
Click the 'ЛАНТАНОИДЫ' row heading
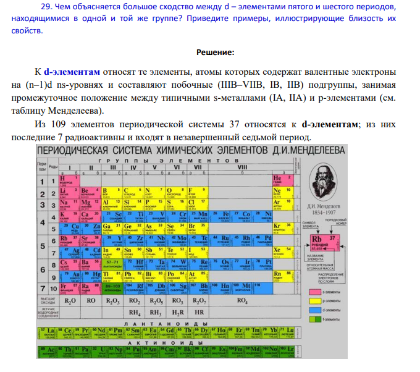point(166,324)
